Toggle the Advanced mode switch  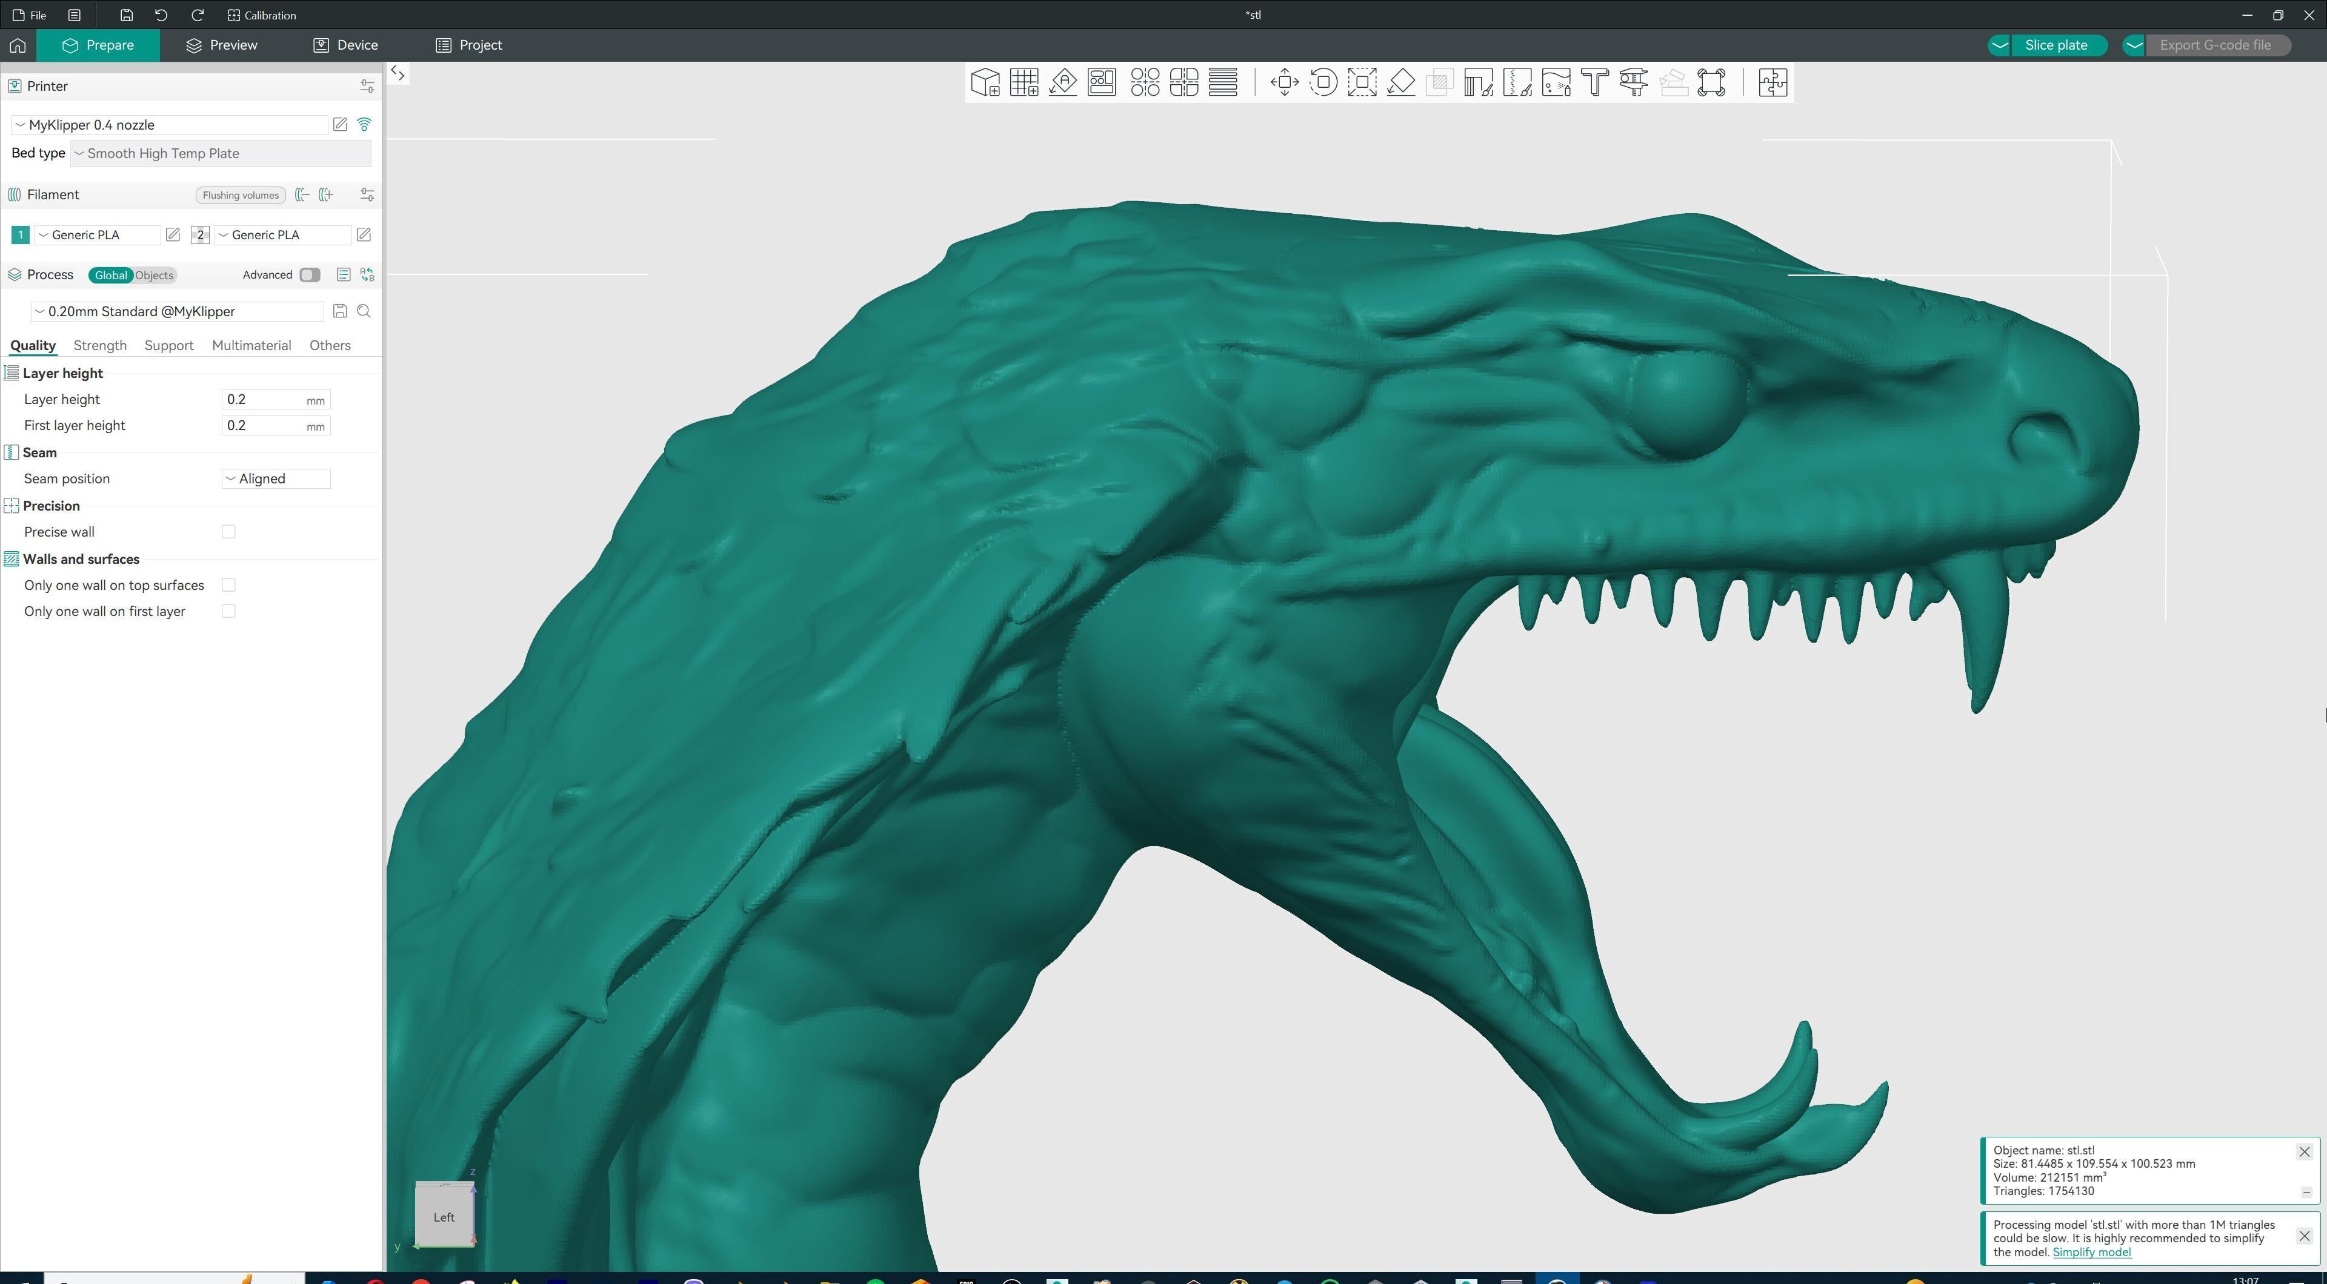point(310,274)
